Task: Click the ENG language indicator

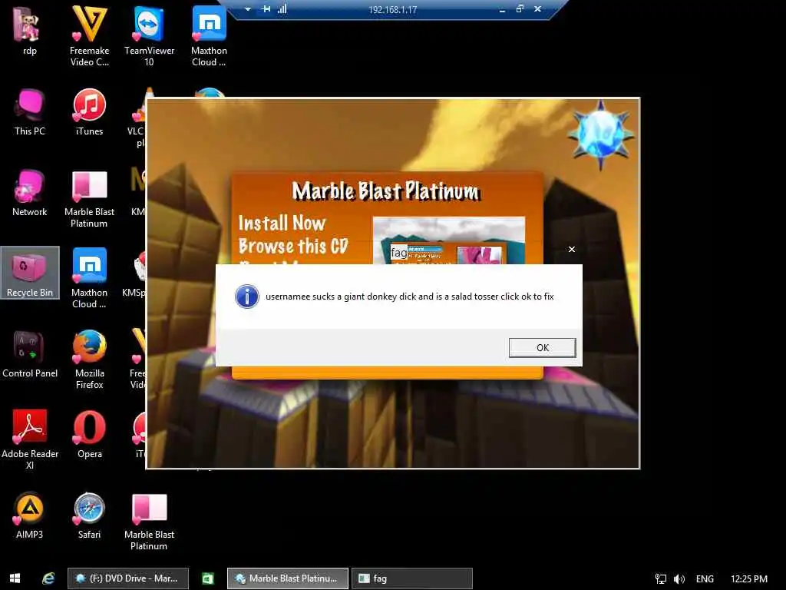Action: click(705, 579)
